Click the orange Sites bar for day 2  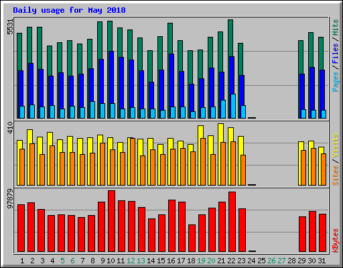pyautogui.click(x=32, y=164)
